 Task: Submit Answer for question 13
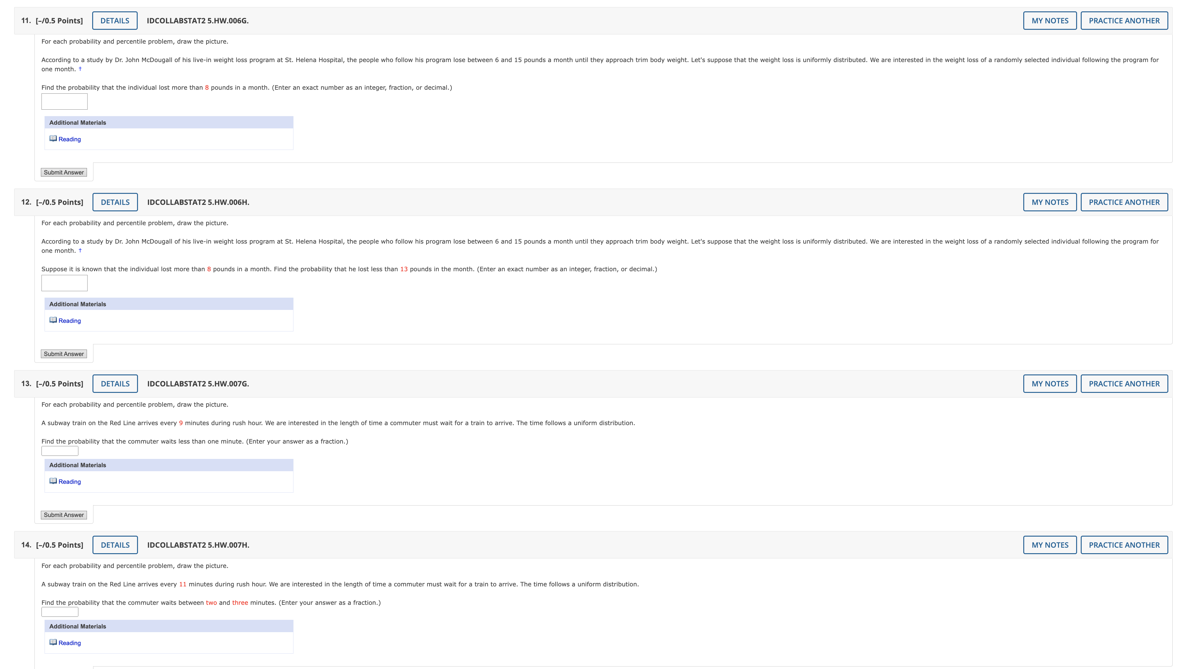(64, 515)
